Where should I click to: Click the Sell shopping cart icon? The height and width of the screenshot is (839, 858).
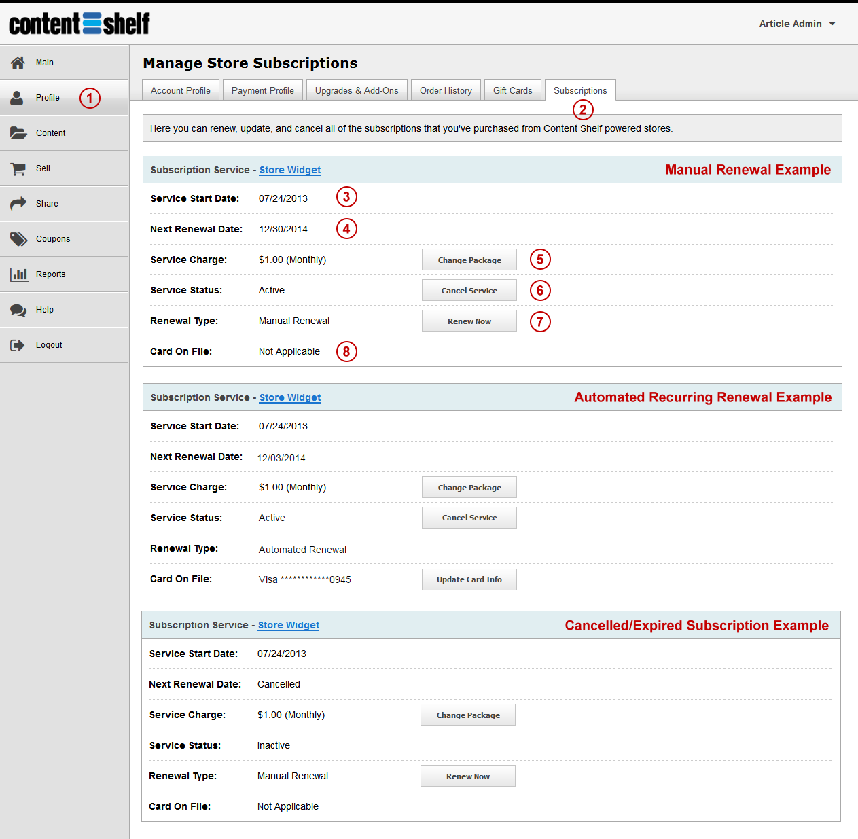(x=18, y=168)
